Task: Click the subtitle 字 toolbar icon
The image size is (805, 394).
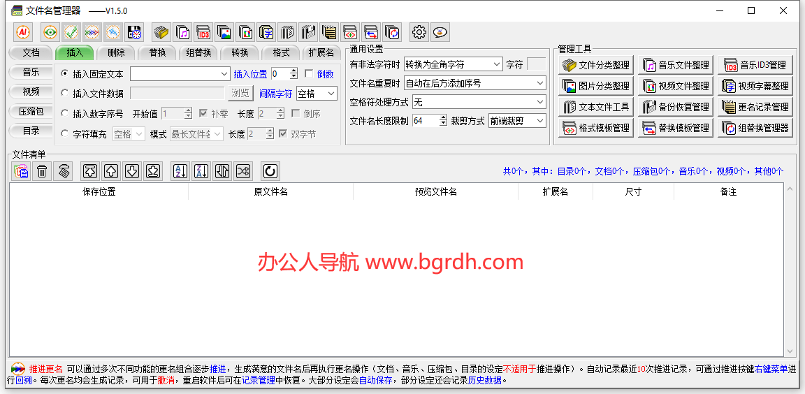Action: click(267, 32)
